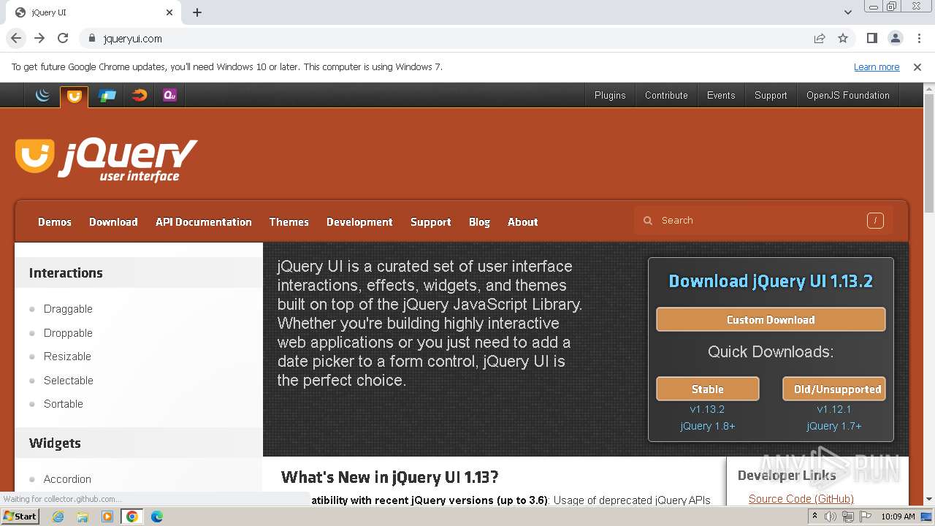Share this page icon in address bar
Image resolution: width=935 pixels, height=526 pixels.
tap(820, 39)
